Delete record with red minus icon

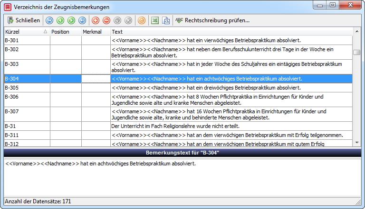106,20
